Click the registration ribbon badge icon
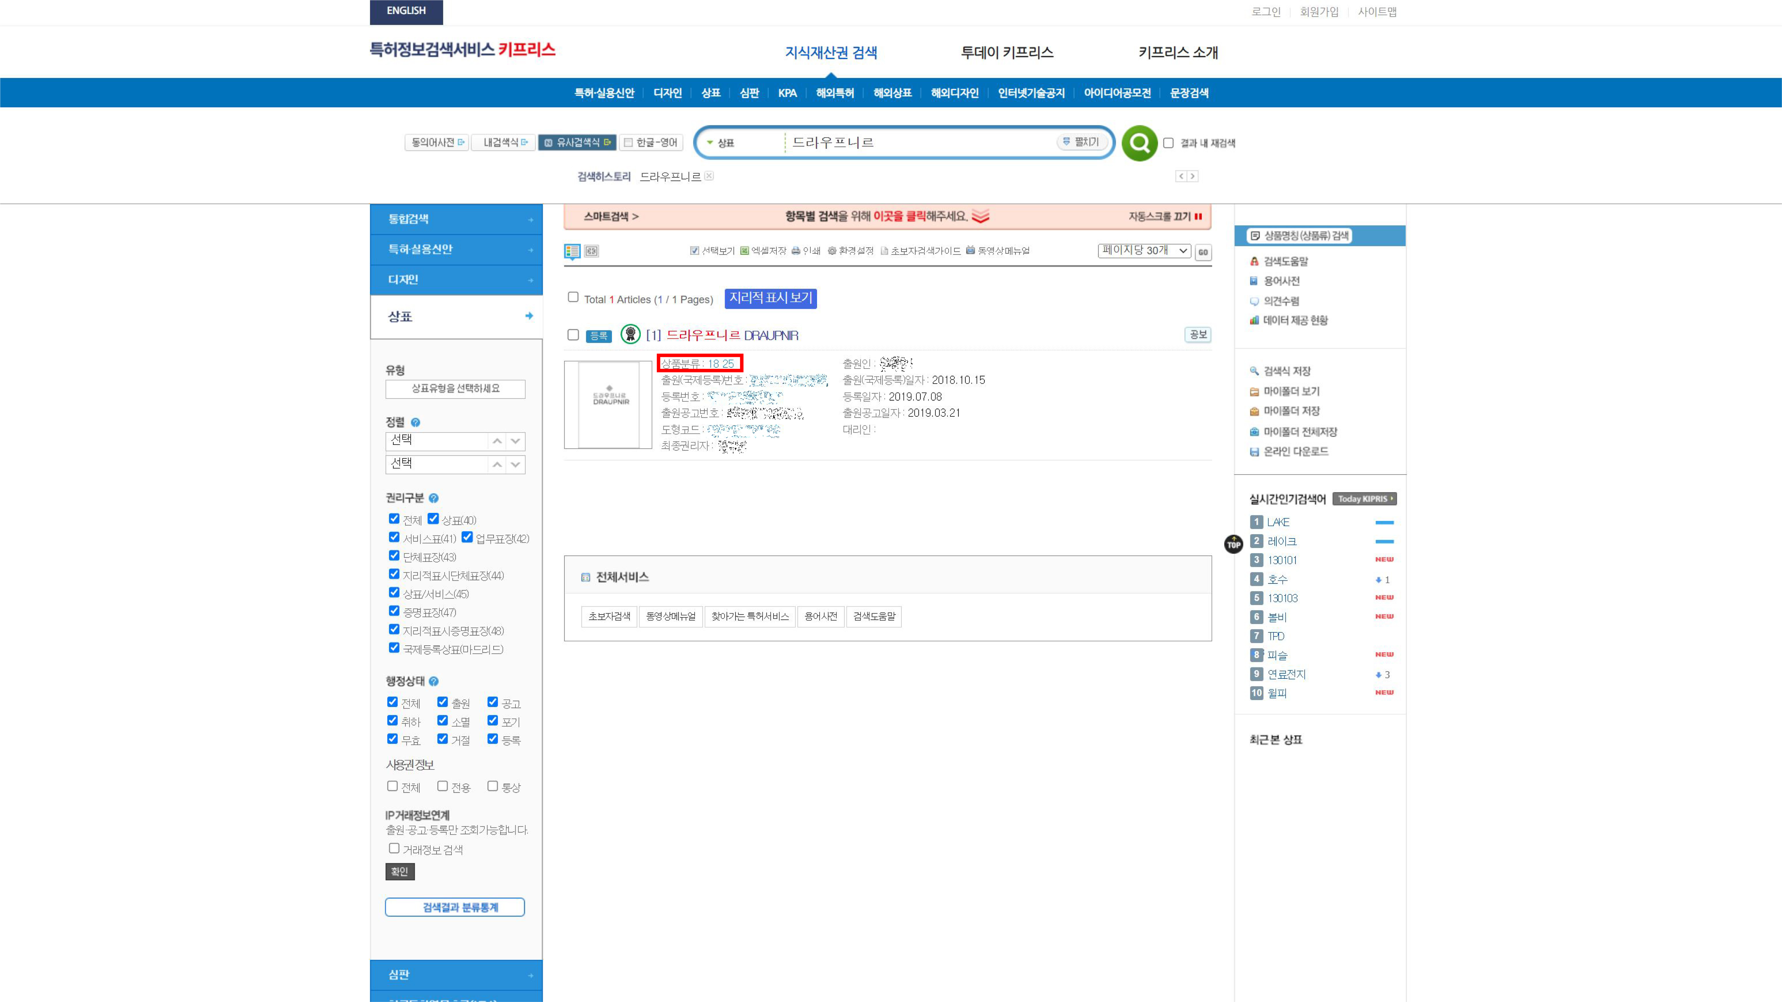 630,334
